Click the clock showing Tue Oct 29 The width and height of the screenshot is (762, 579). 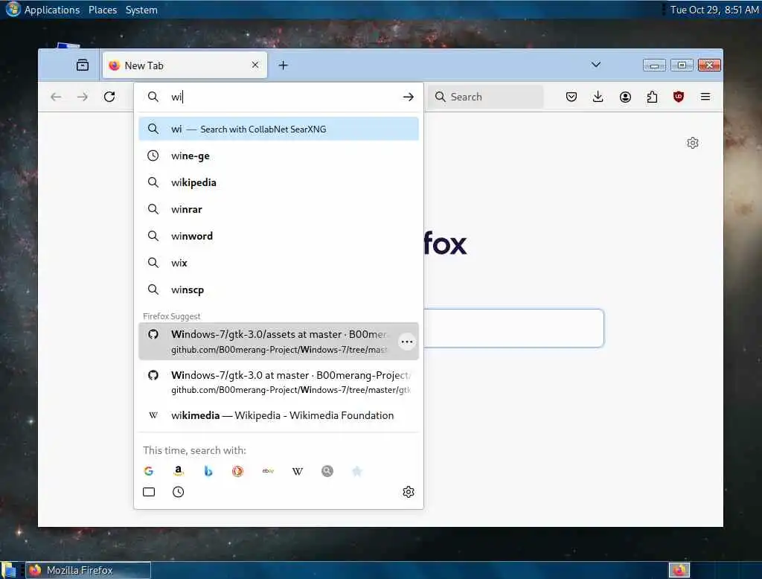714,10
